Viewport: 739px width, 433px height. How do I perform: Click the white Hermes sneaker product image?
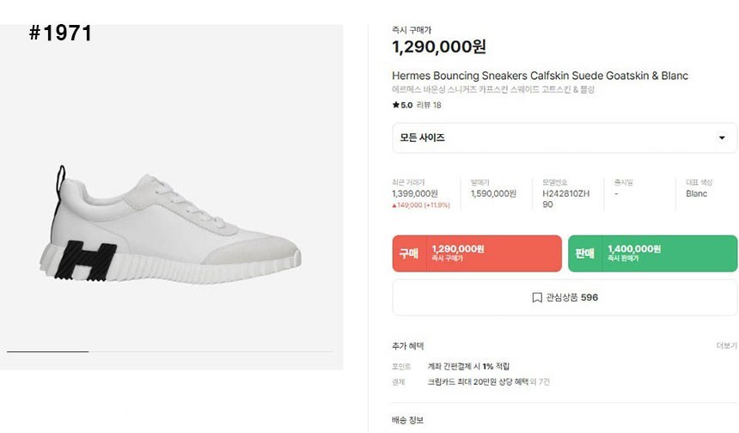point(172,223)
